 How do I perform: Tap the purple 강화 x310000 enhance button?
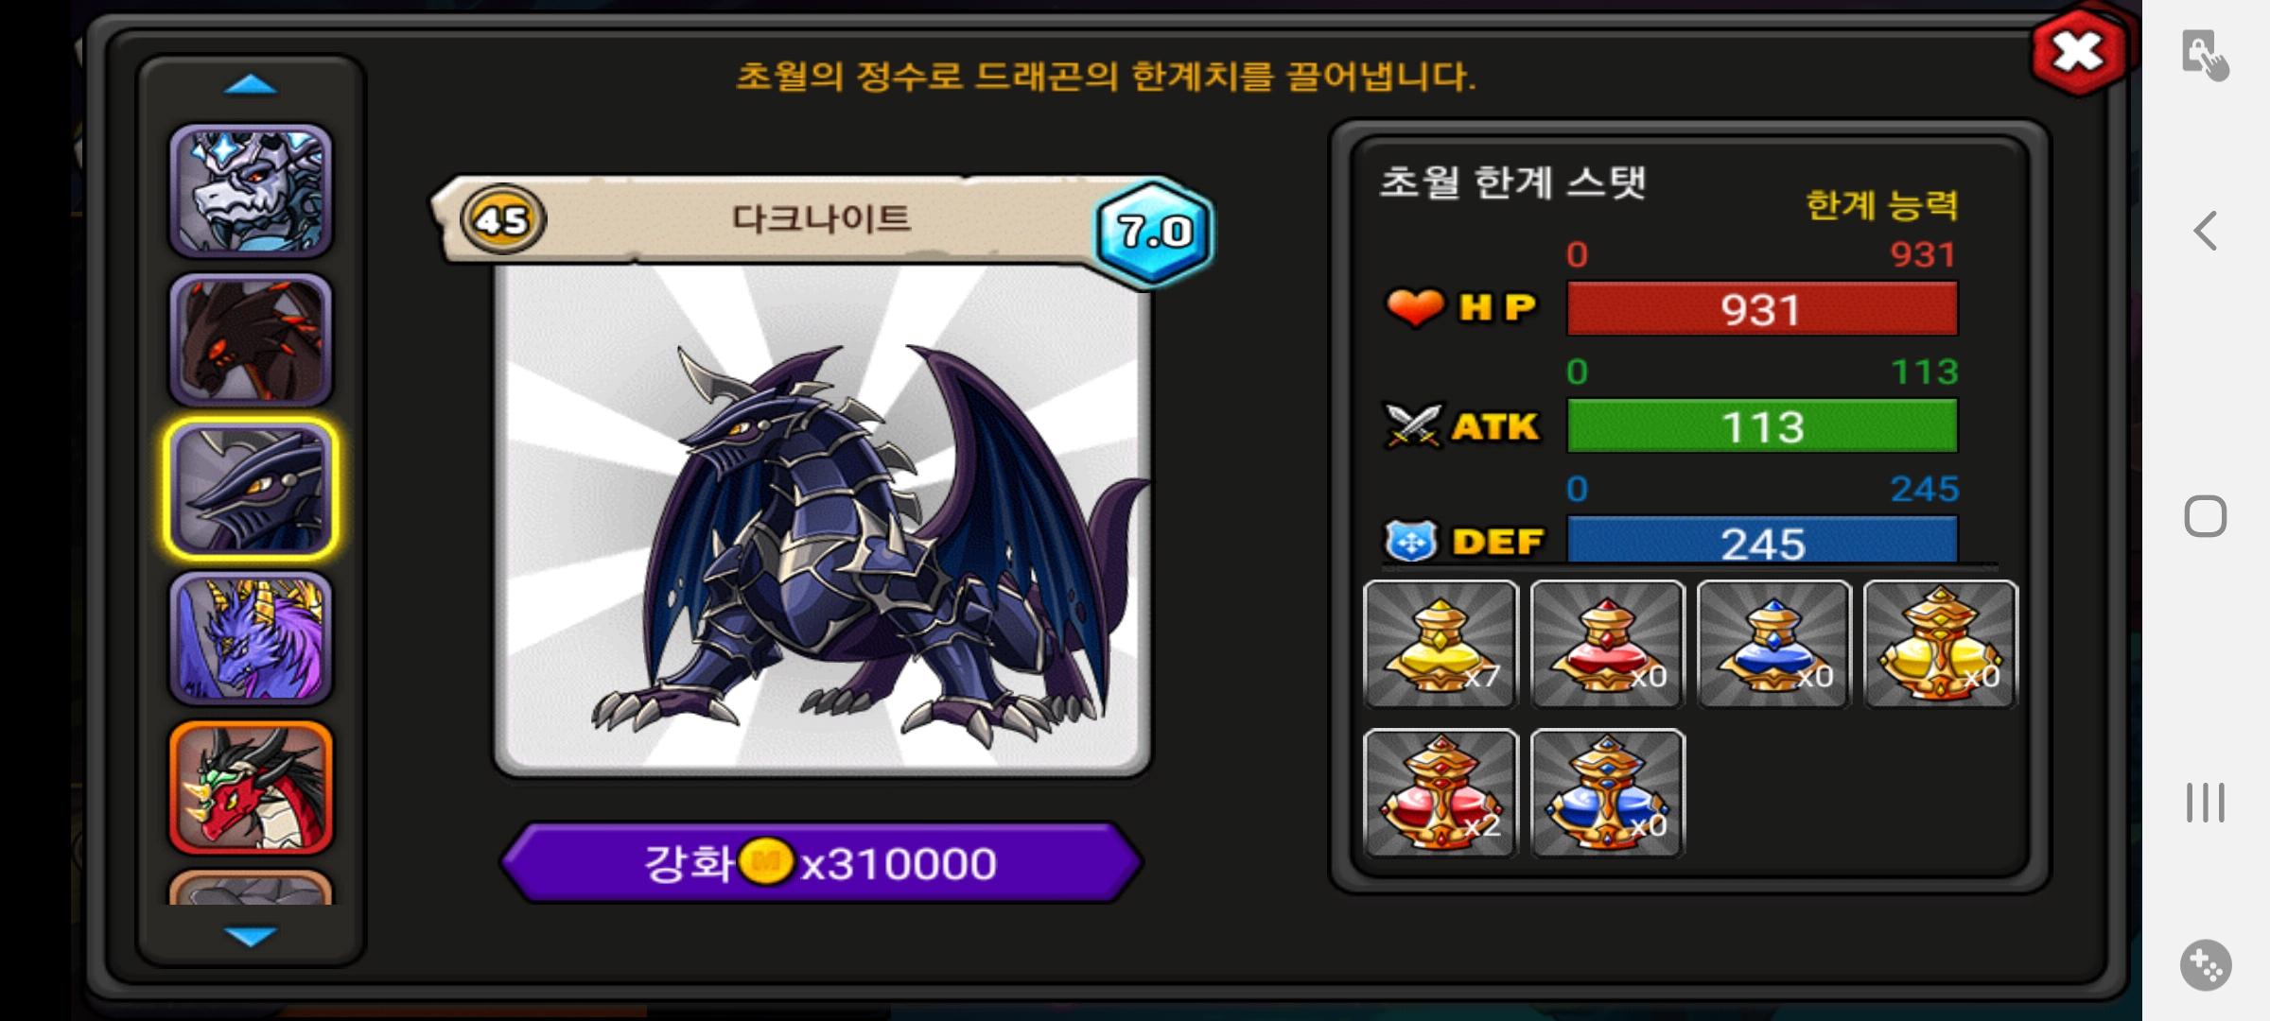point(821,862)
